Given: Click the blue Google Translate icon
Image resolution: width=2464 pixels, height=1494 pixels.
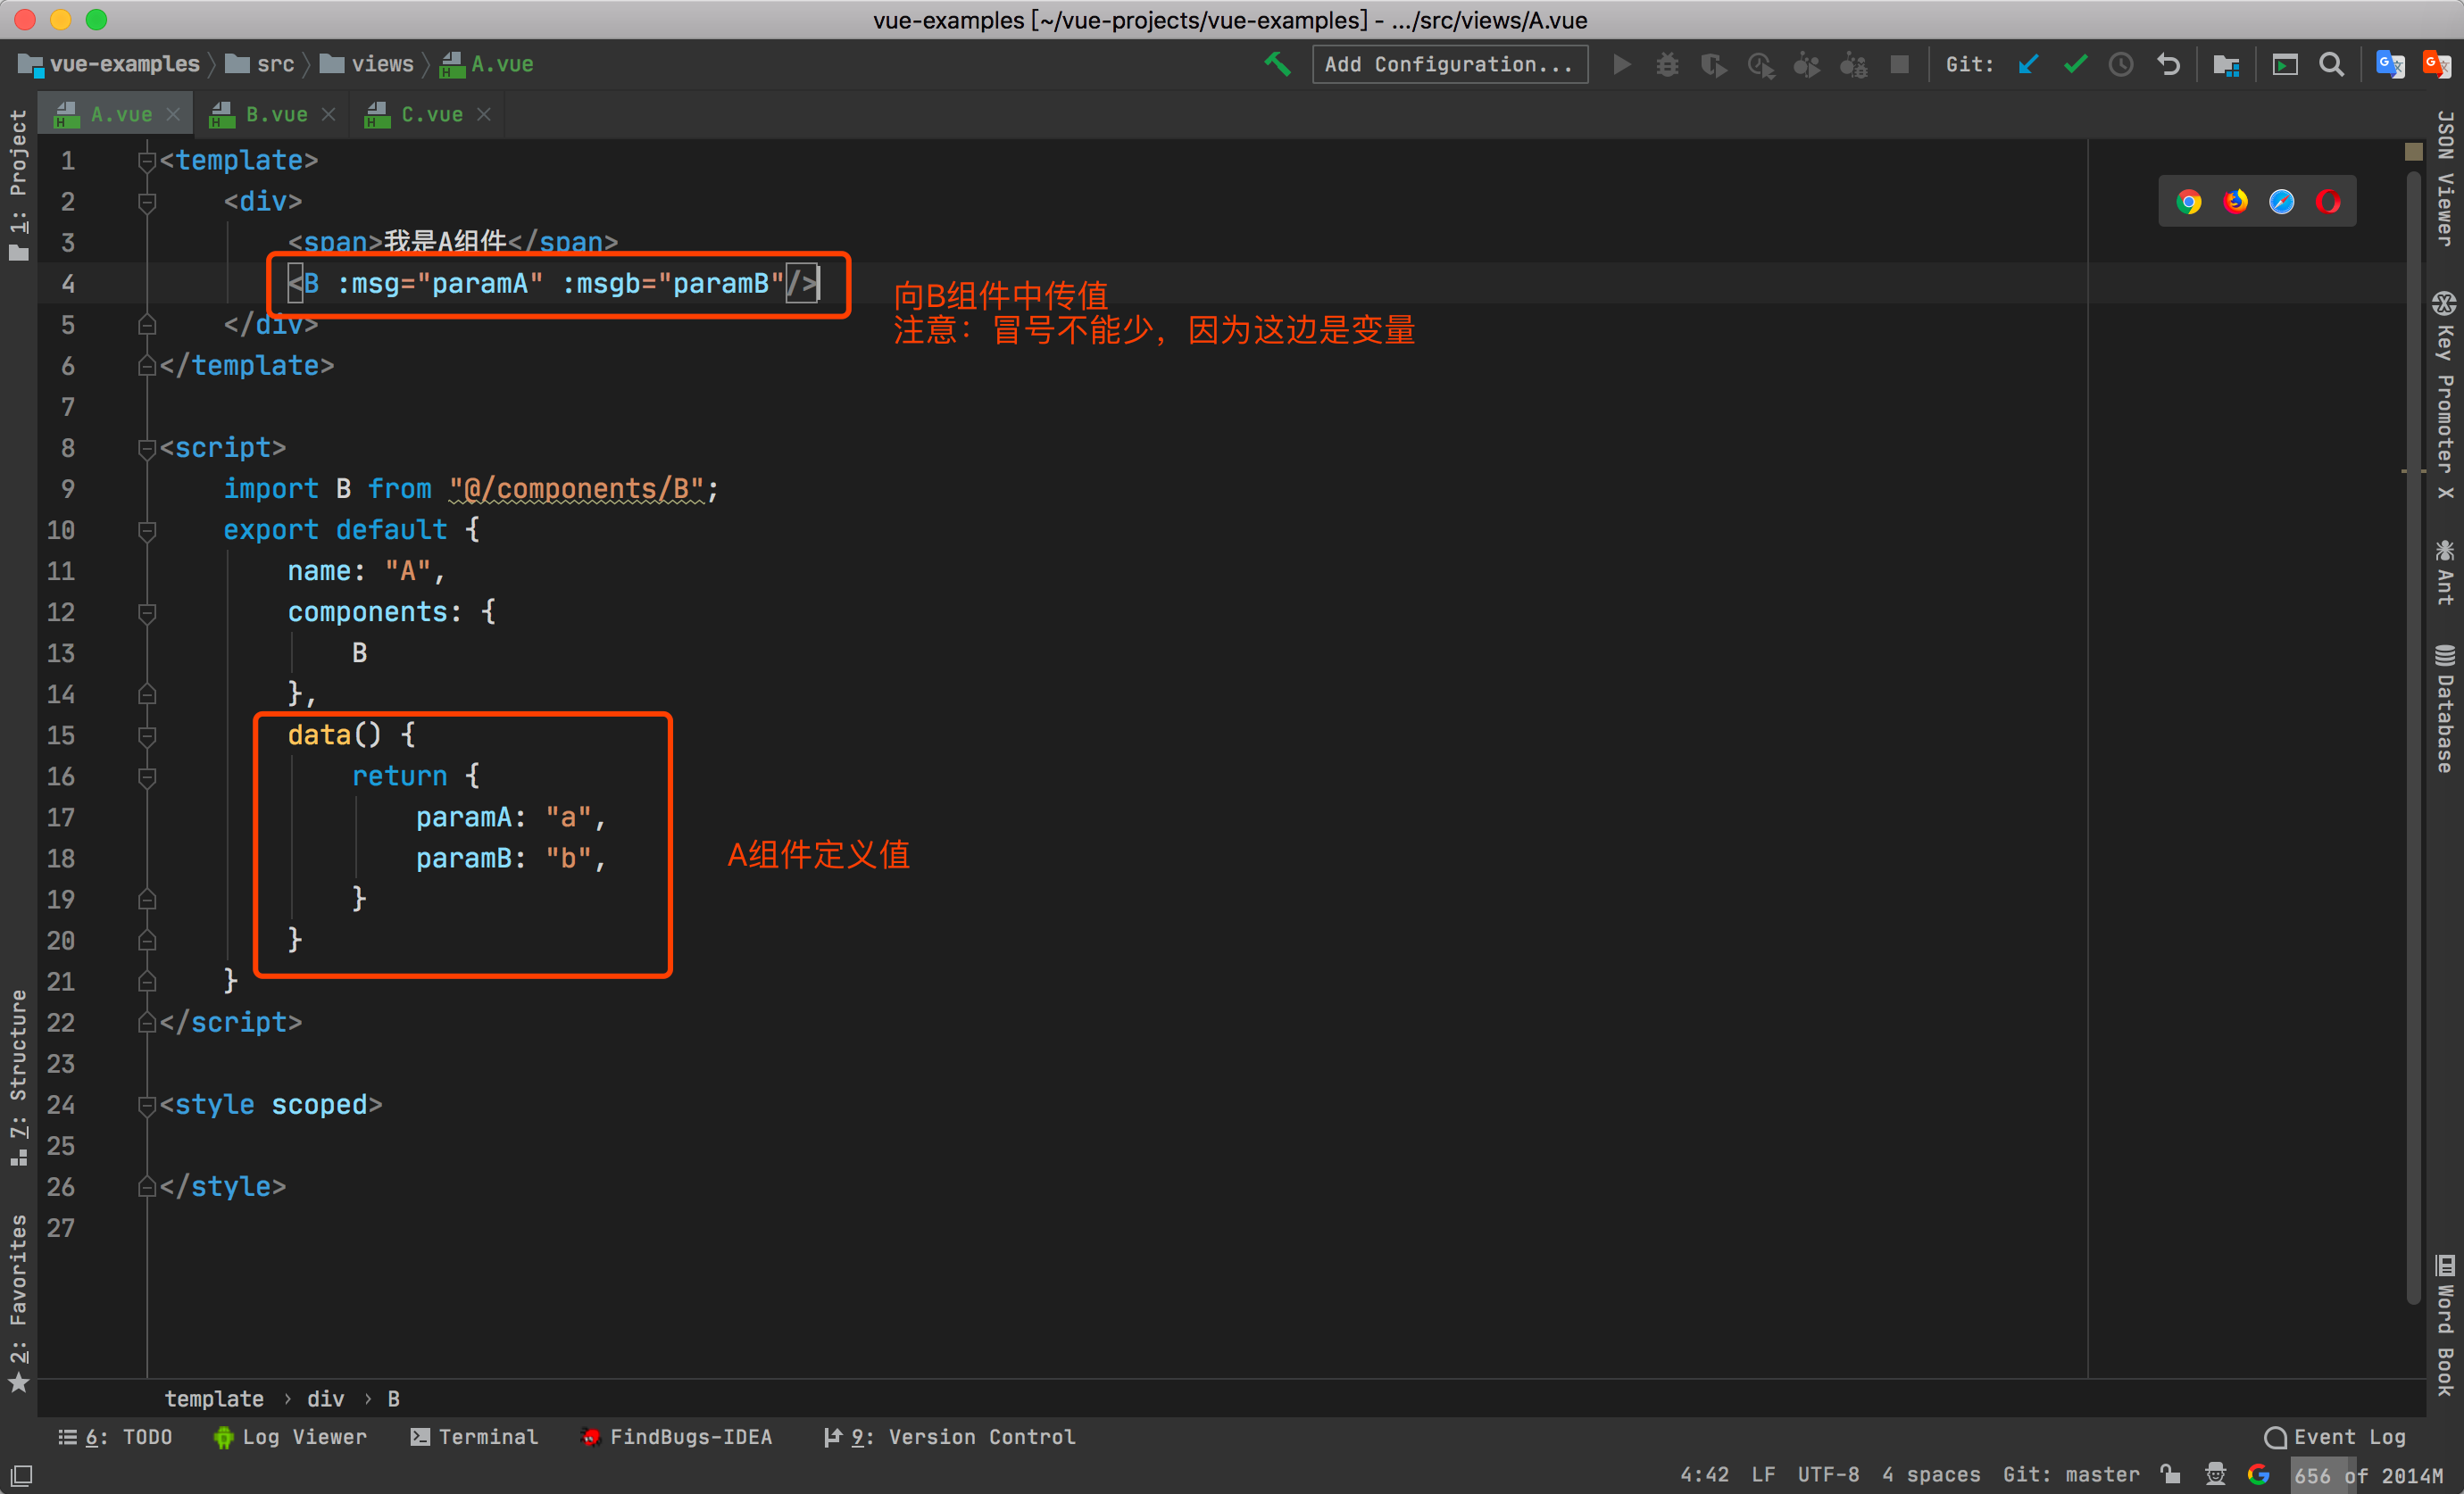Looking at the screenshot, I should [x=2390, y=65].
